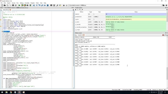Open the Run menu

point(18,3)
